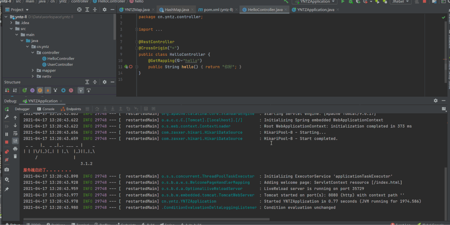
Task: Open Project panel settings gear
Action: tap(105, 10)
